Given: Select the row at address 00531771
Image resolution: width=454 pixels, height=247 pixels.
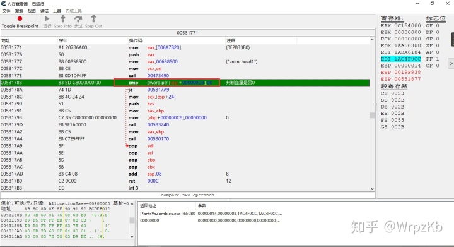Looking at the screenshot, I should tap(185, 47).
